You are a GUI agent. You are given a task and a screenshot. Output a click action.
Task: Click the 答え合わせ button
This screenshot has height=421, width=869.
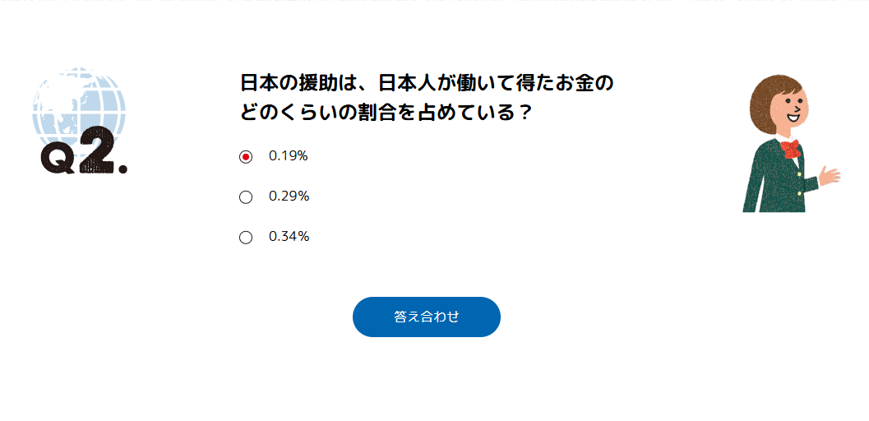(426, 317)
